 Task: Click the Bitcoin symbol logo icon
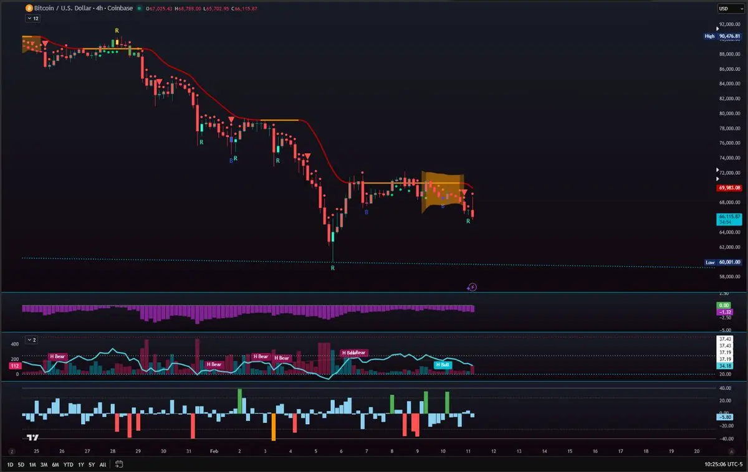[x=29, y=8]
